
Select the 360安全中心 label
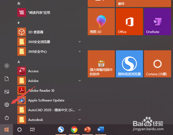pos(38,51)
